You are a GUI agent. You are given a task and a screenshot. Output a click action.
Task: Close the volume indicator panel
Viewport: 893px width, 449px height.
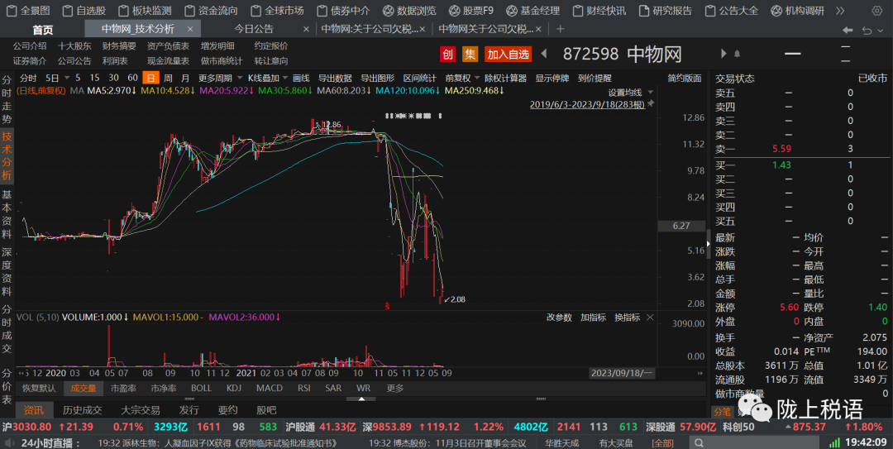[650, 318]
